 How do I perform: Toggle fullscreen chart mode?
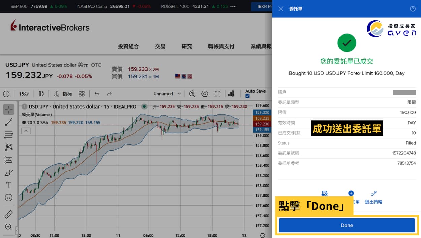(x=218, y=94)
